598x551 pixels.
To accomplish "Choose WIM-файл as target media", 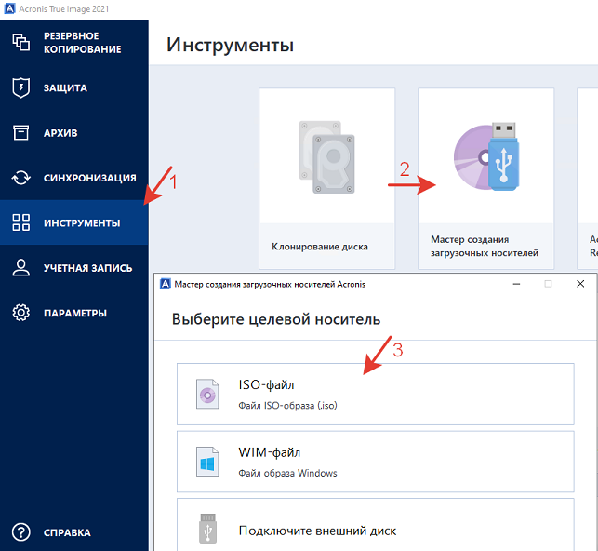I will point(376,462).
